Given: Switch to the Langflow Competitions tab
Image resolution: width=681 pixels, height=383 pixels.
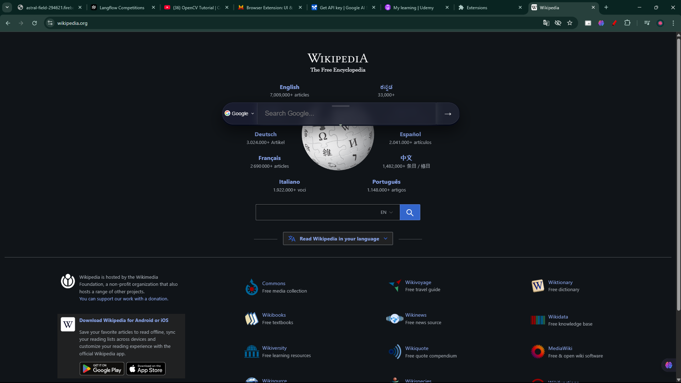Looking at the screenshot, I should pyautogui.click(x=122, y=7).
